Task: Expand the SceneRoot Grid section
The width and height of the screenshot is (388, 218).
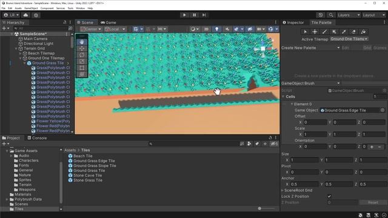Action: (x=283, y=190)
